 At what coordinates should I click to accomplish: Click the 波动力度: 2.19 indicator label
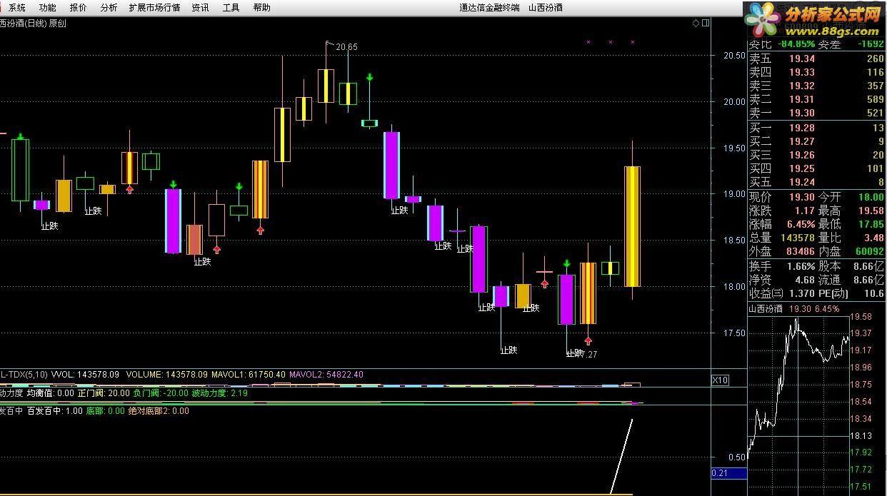coord(220,393)
